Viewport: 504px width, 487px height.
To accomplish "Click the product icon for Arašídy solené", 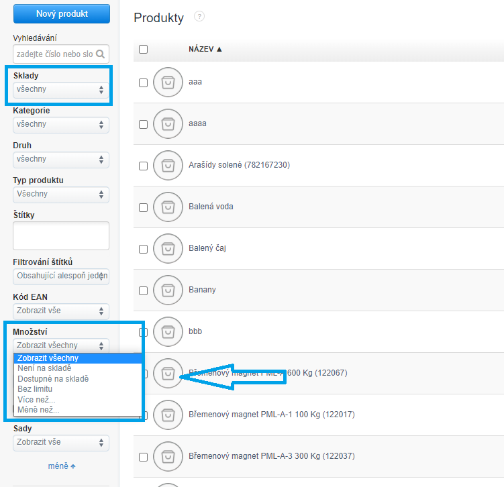I will point(168,165).
